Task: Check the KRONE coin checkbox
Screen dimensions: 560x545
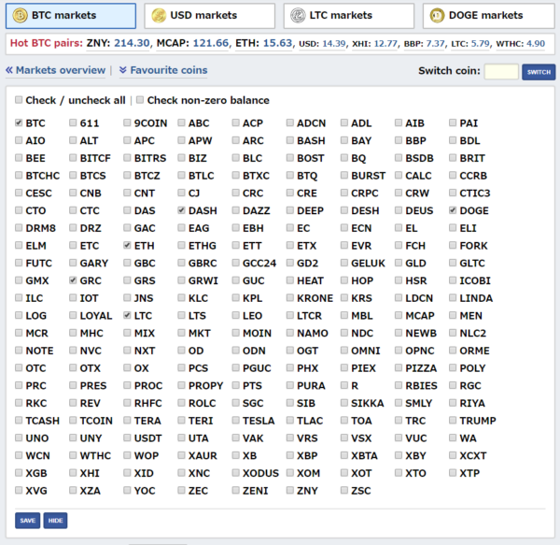Action: pos(290,297)
